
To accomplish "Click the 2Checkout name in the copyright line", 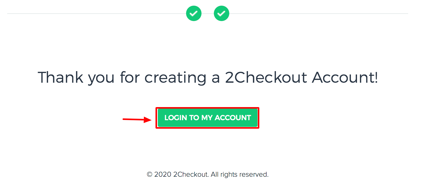I will (191, 174).
